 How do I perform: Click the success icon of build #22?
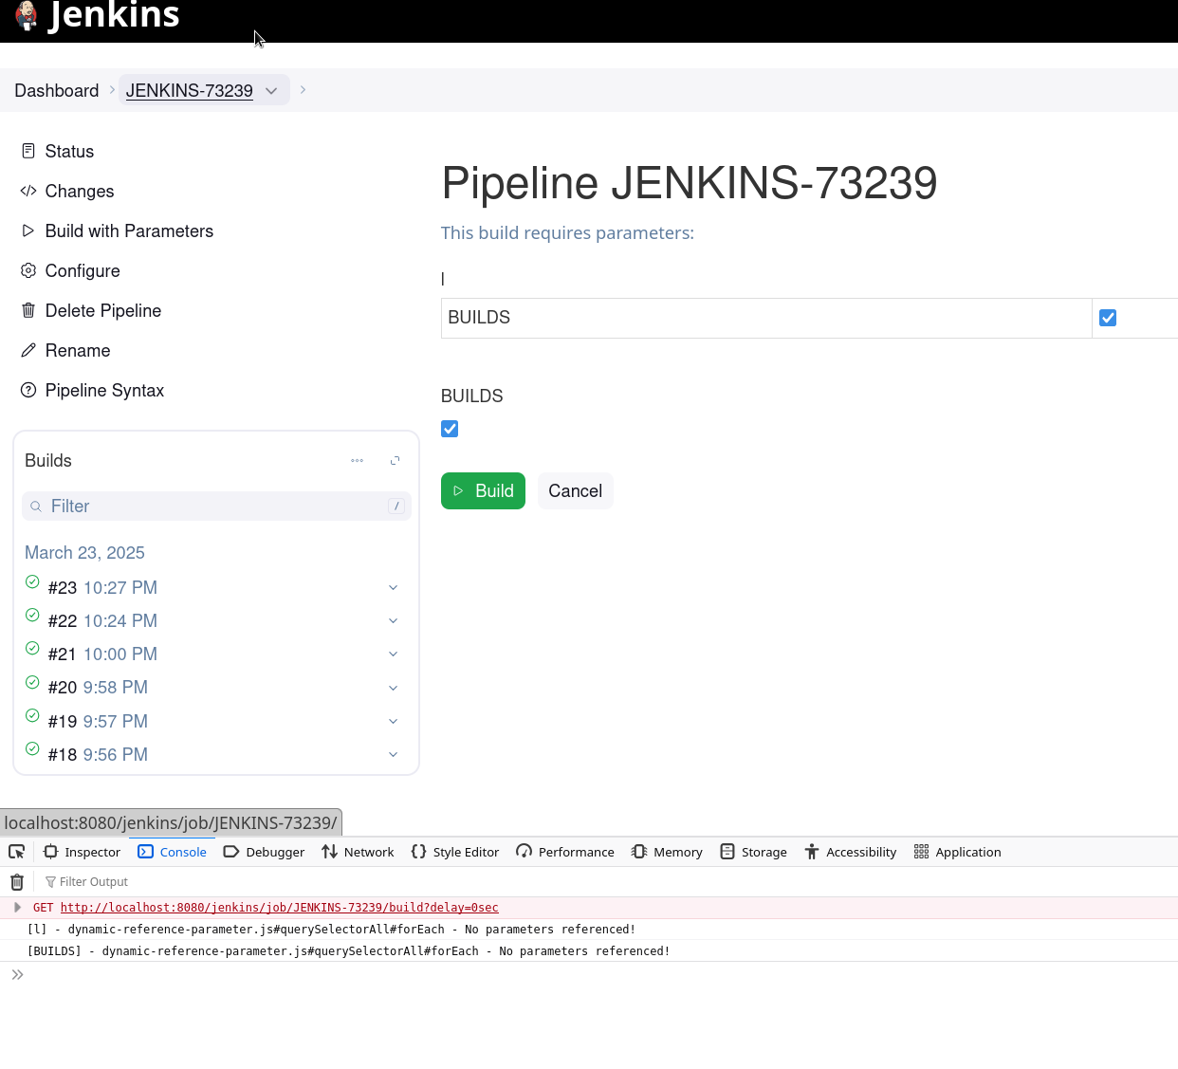[32, 615]
